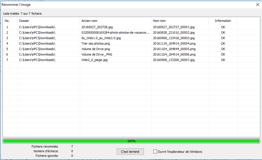Click 'OK' status of Web2_0_piege.jpg row

pos(223,60)
